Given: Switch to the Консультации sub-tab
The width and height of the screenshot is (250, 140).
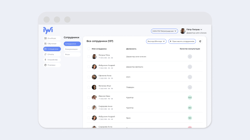Looking at the screenshot, I should click(72, 49).
